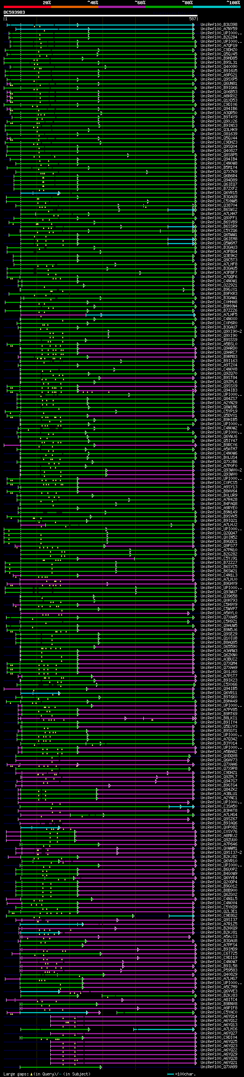Select hit label UniRef100_Q9SXP5
The width and height of the screenshot is (244, 1077).
coord(219,79)
